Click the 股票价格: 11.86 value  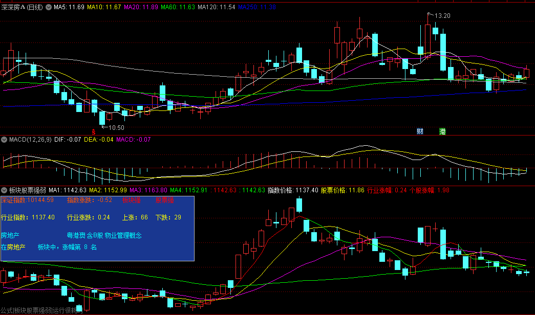343,190
